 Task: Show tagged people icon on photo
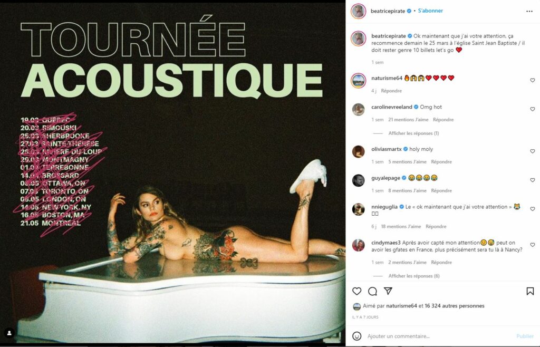tap(9, 333)
